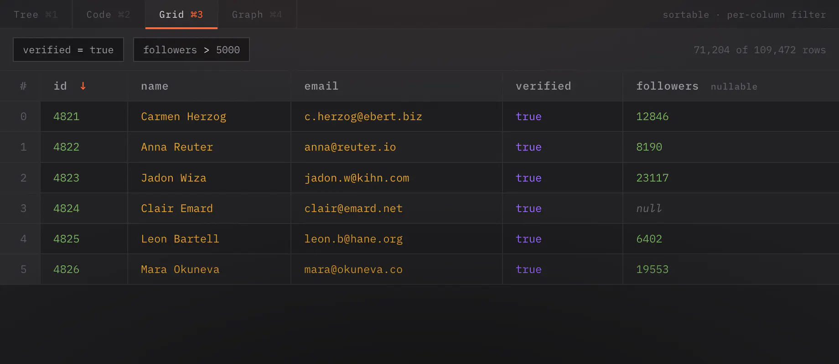Select followers value 12846

pyautogui.click(x=652, y=116)
